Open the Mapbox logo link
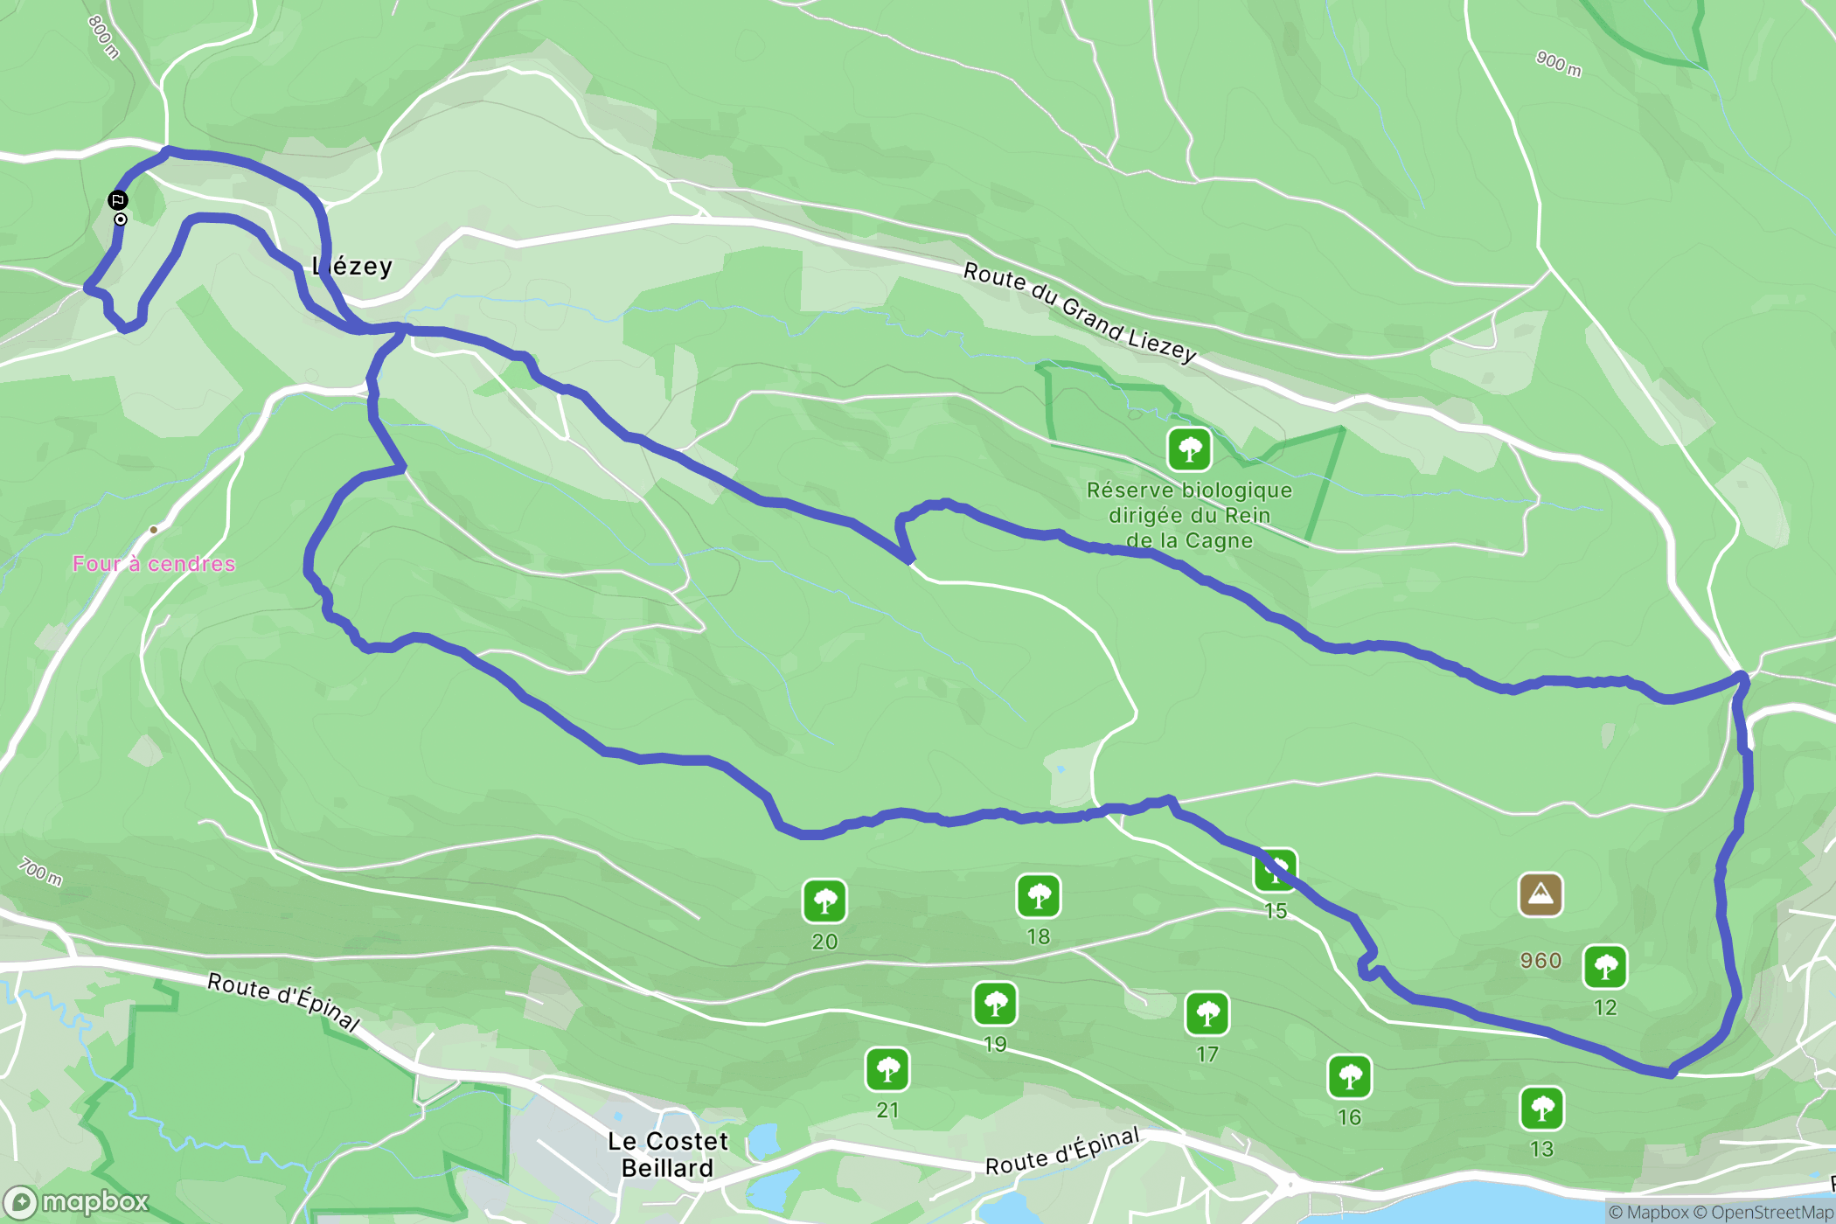1836x1224 pixels. pos(76,1203)
